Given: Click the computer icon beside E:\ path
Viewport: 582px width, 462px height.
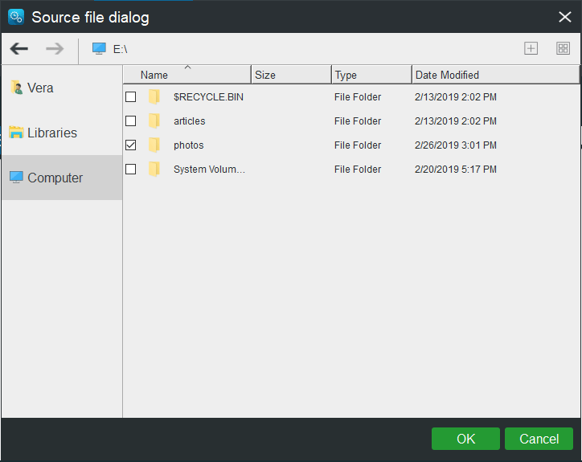Looking at the screenshot, I should pyautogui.click(x=99, y=49).
